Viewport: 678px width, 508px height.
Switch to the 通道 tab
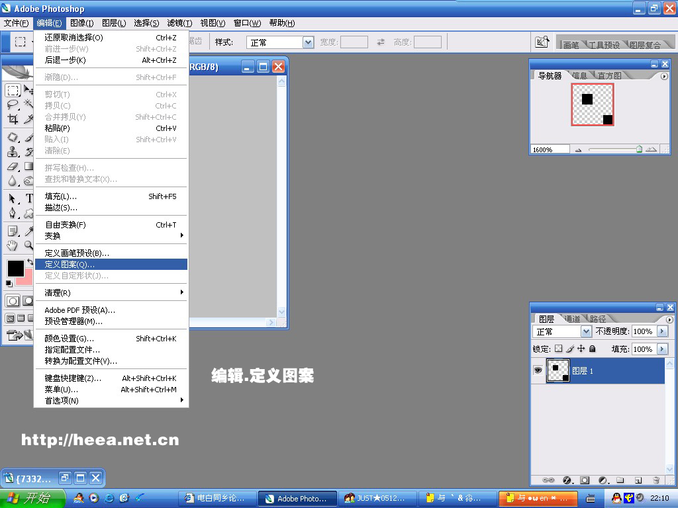tap(573, 319)
